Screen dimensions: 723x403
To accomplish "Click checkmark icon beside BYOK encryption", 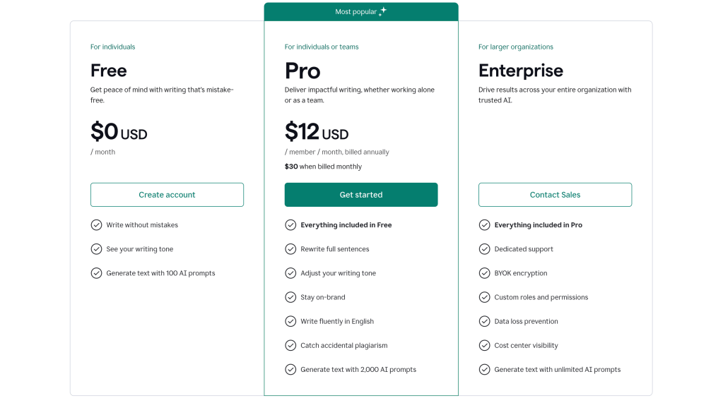I will pyautogui.click(x=484, y=273).
